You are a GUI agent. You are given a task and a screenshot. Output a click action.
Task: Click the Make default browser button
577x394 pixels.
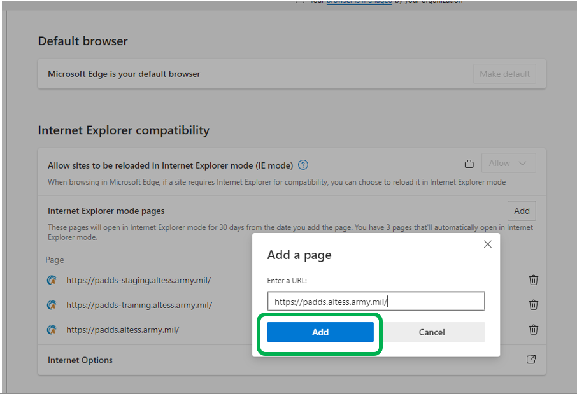point(504,73)
